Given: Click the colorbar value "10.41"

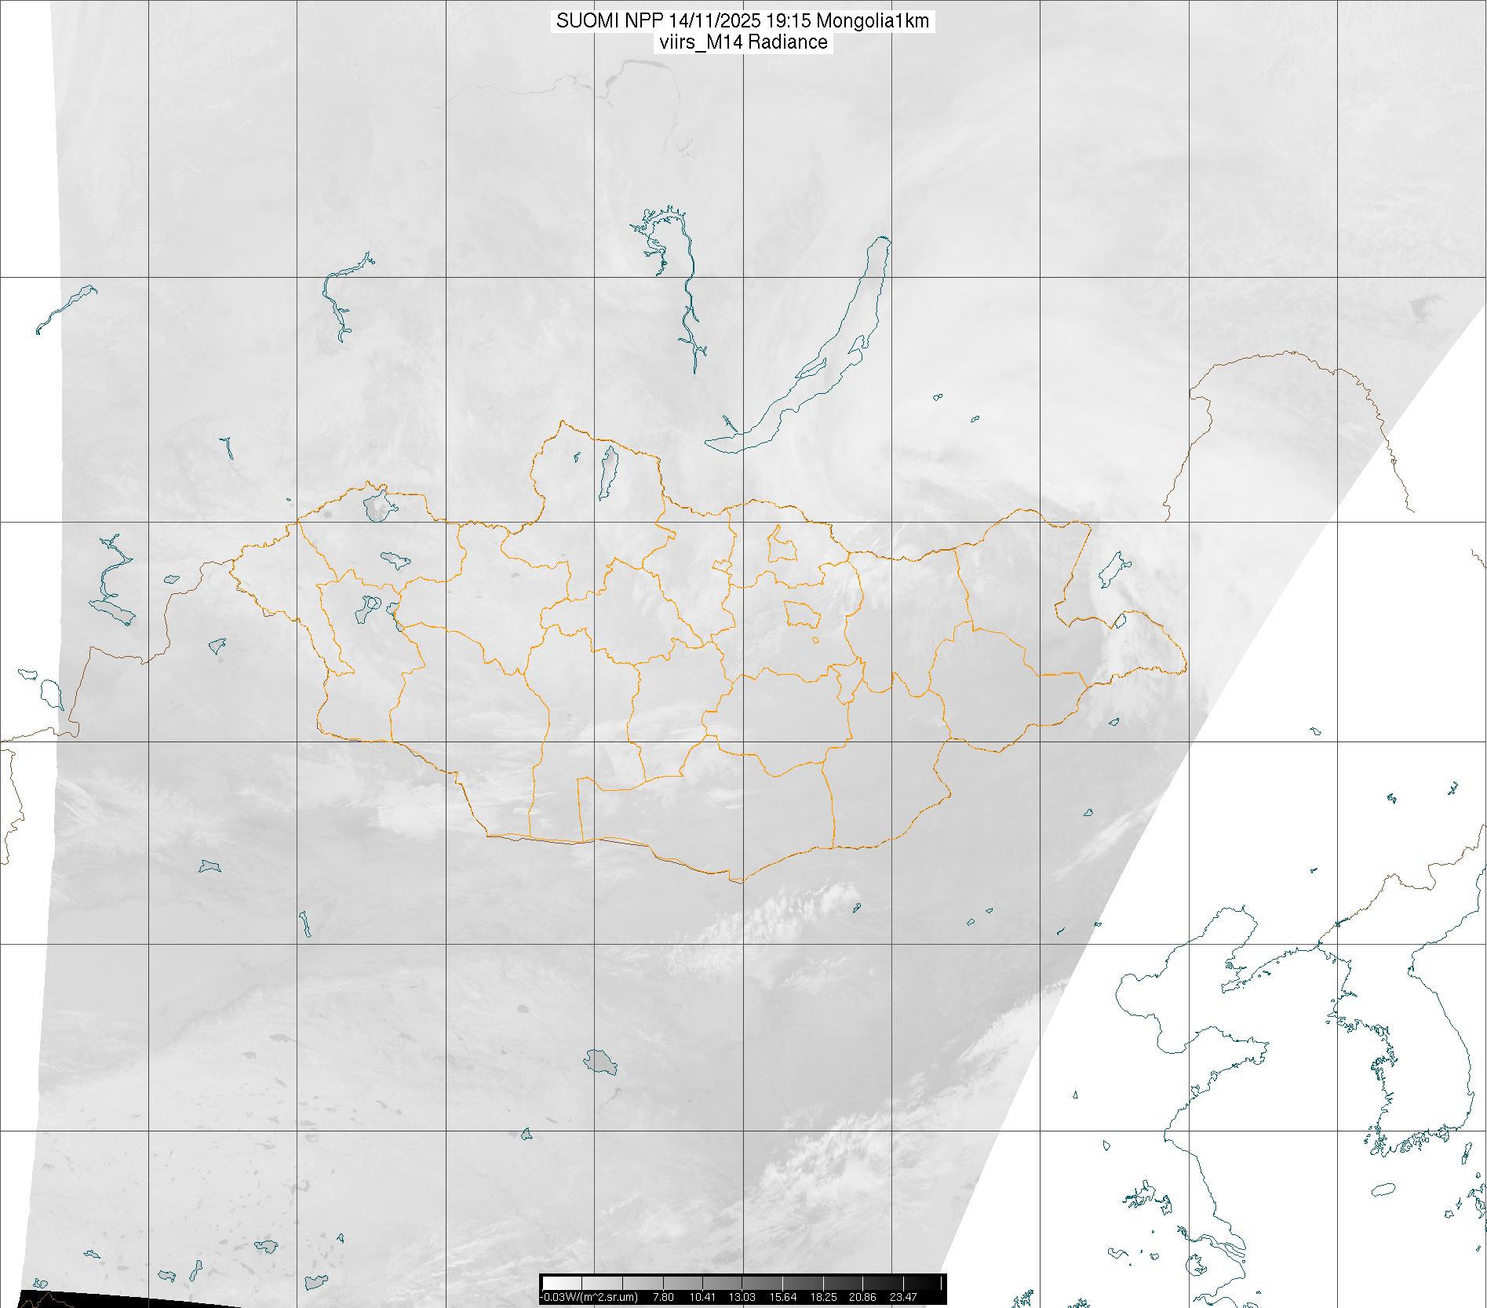Looking at the screenshot, I should [x=702, y=1297].
